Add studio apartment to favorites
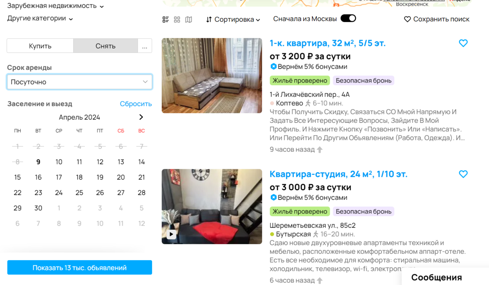This screenshot has height=285, width=489. click(463, 174)
